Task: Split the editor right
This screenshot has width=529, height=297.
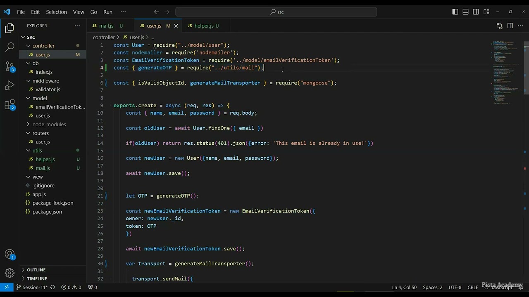Action: point(510,26)
